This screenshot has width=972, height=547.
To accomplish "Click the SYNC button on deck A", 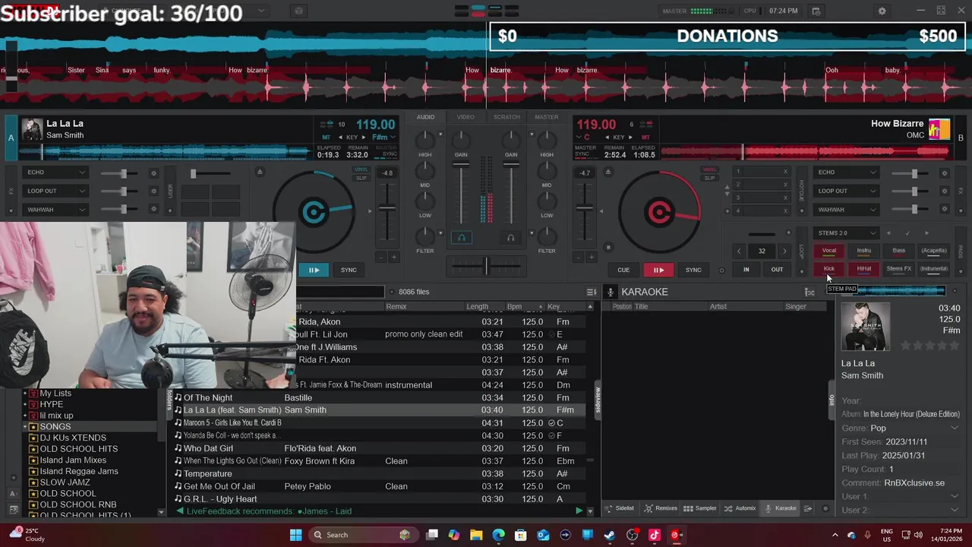I will 349,270.
